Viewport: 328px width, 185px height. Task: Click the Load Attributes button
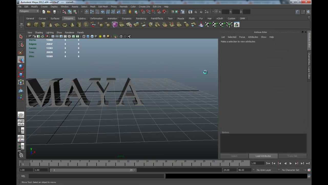tap(263, 156)
